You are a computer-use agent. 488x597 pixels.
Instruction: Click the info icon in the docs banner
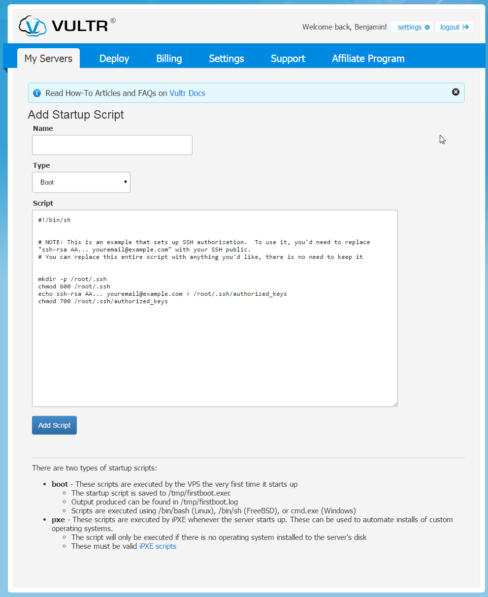point(37,93)
